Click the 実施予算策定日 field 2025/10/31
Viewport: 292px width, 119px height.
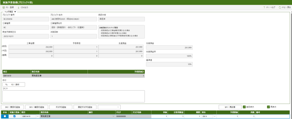click(25, 36)
